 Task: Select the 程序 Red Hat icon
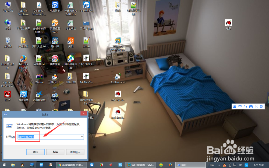coord(228,25)
